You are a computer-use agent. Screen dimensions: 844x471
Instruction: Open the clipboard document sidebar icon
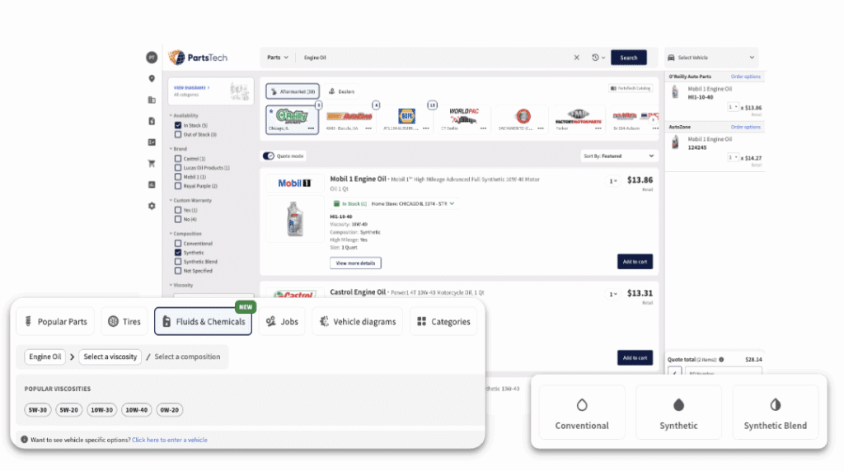click(x=152, y=121)
